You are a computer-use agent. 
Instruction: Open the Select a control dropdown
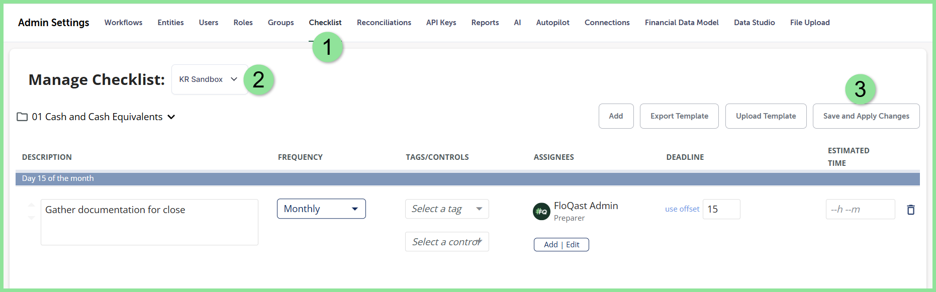pyautogui.click(x=447, y=242)
